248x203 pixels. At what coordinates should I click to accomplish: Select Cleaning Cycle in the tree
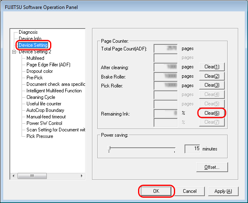click(41, 97)
